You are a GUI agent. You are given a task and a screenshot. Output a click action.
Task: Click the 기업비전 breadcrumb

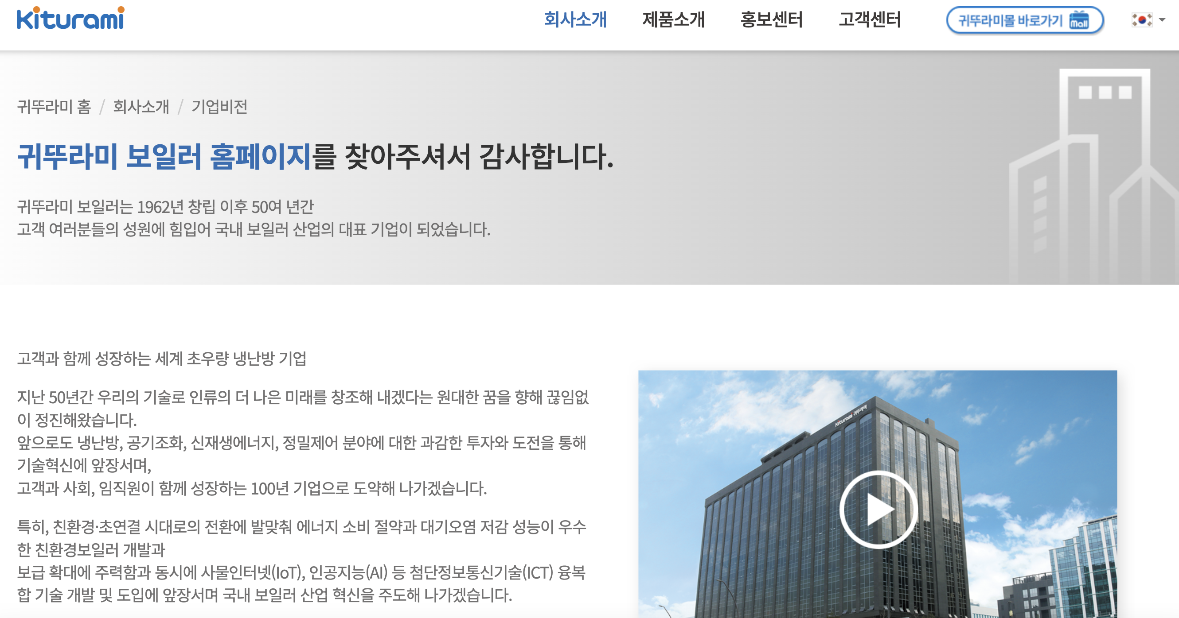pyautogui.click(x=219, y=107)
